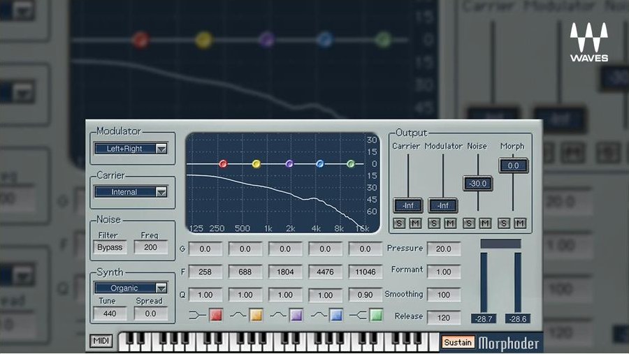Click the Noise fader -30.0 handle
Screen dimensions: 629x354
click(478, 184)
